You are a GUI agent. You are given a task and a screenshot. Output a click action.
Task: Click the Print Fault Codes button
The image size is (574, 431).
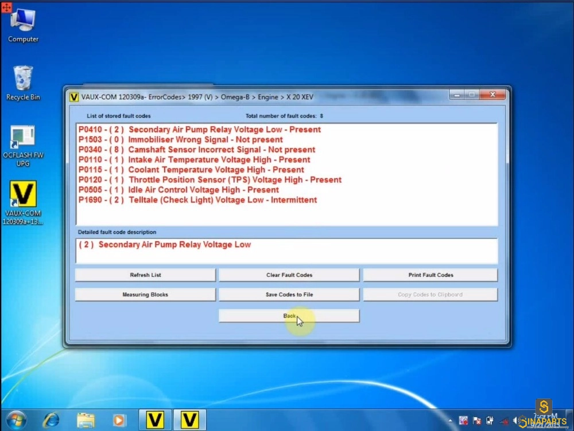click(x=430, y=275)
